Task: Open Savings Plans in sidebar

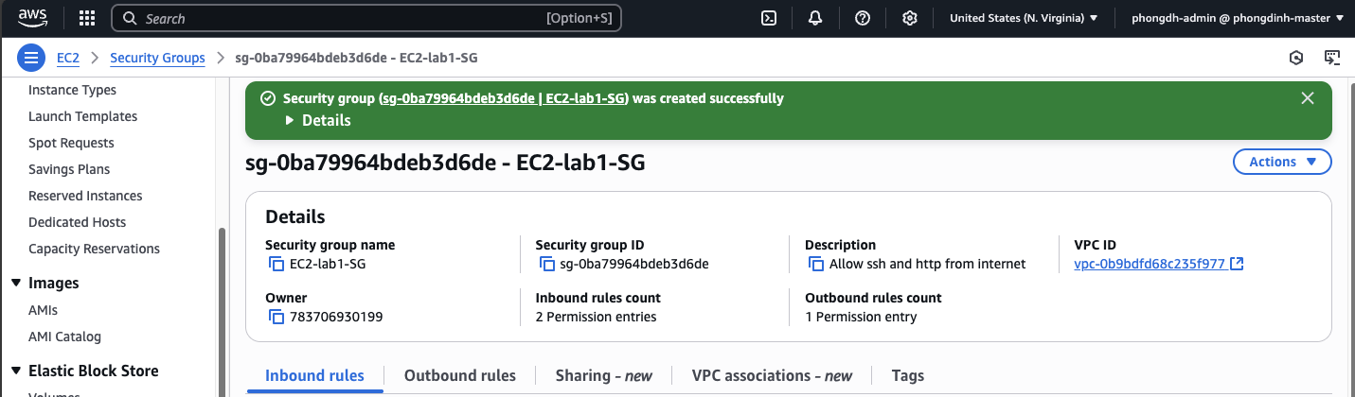Action: coord(69,169)
